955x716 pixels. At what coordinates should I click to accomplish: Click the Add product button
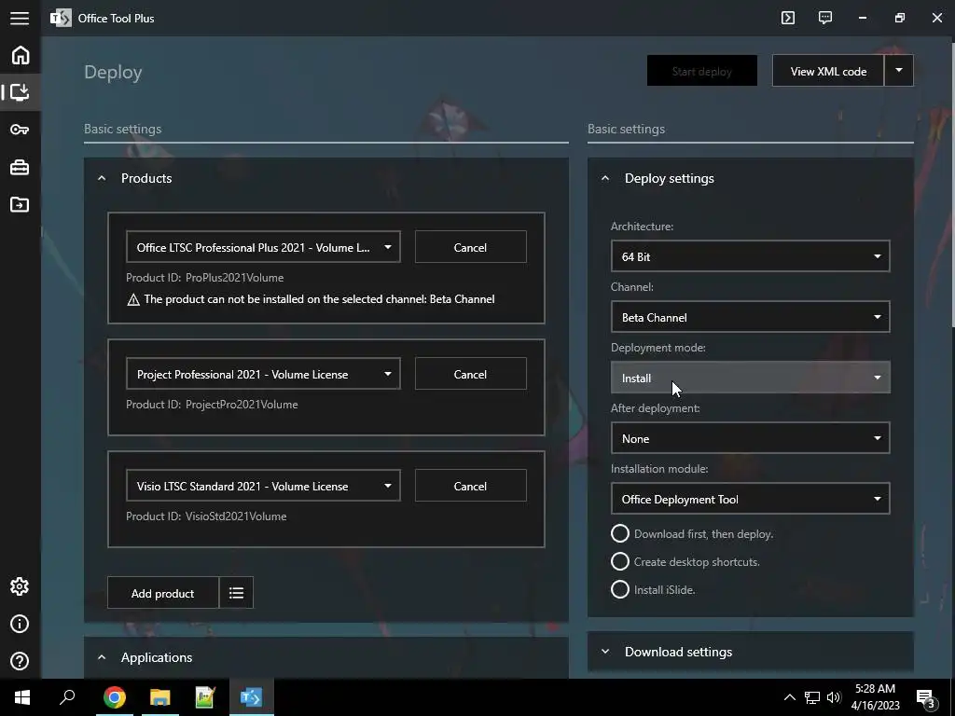(162, 592)
